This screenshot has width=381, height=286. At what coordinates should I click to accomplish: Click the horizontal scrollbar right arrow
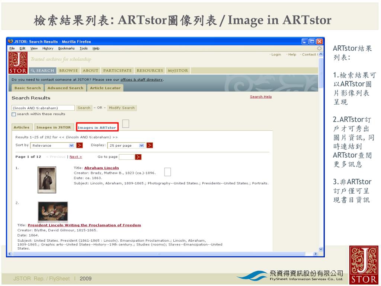tap(316, 254)
